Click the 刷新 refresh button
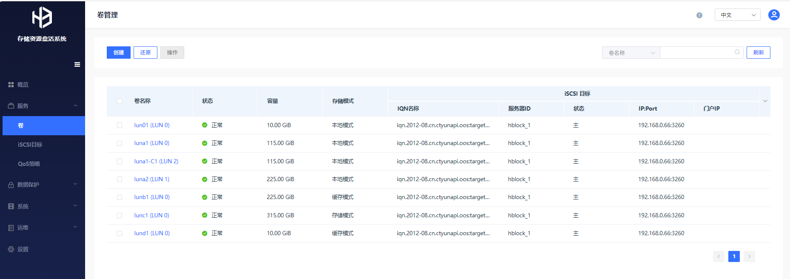This screenshot has width=790, height=279. (x=758, y=53)
